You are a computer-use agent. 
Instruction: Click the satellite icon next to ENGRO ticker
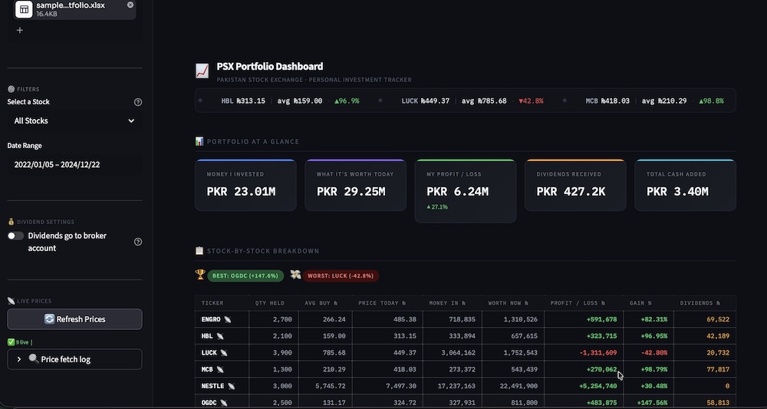click(228, 319)
